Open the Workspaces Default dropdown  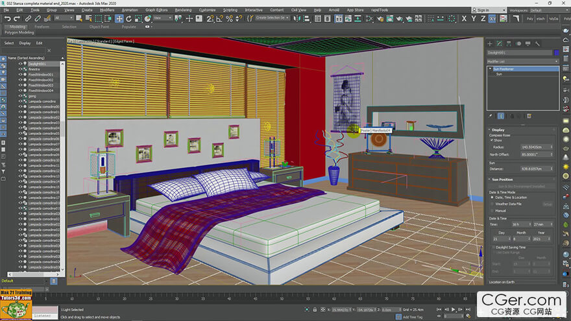549,10
